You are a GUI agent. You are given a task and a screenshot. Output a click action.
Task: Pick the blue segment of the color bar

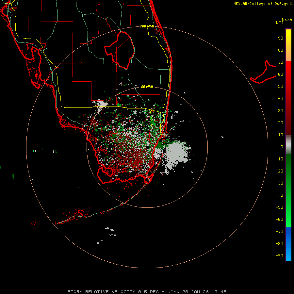(x=288, y=244)
